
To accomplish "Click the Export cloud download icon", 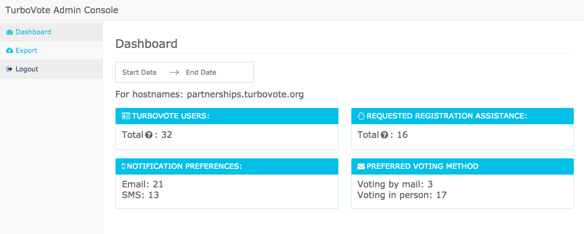I will pyautogui.click(x=9, y=50).
